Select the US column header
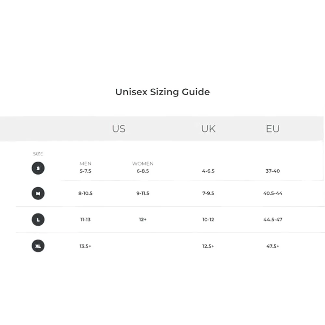The width and height of the screenshot is (325, 325). pos(119,129)
